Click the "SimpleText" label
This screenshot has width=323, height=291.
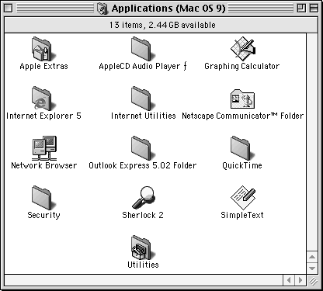[242, 215]
